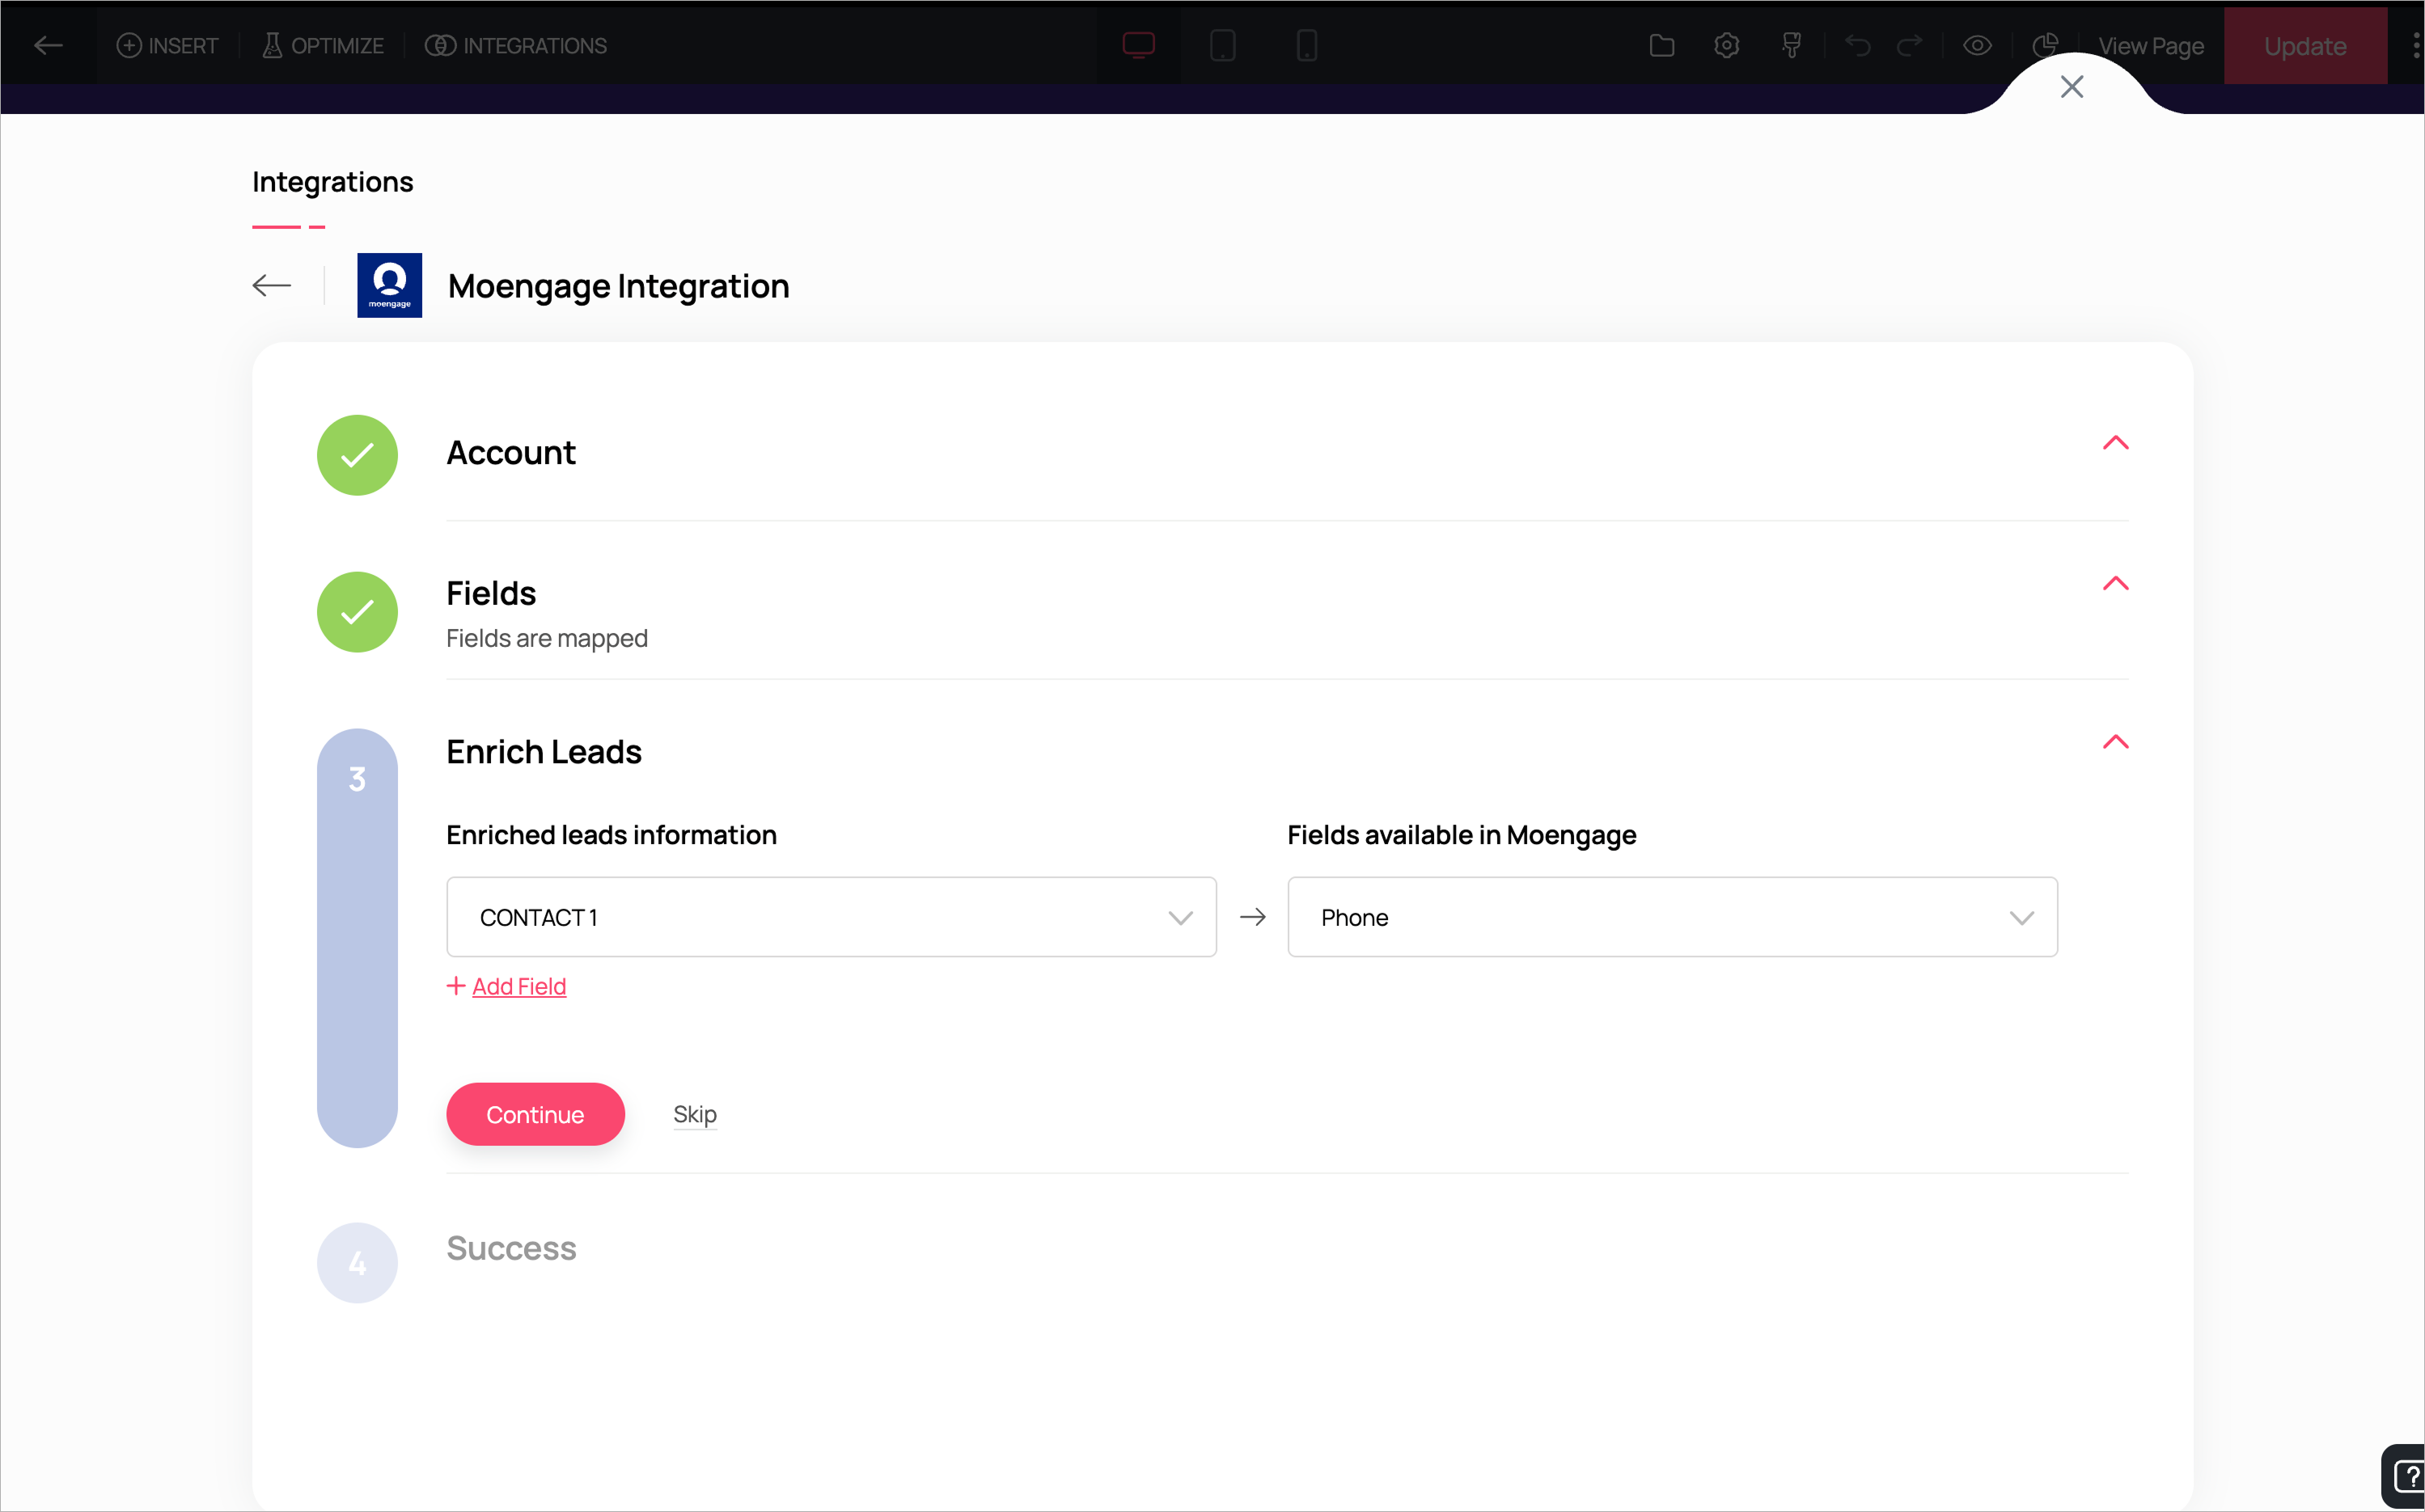Switch to the mobile device preview
This screenshot has height=1512, width=2425.
point(1306,46)
